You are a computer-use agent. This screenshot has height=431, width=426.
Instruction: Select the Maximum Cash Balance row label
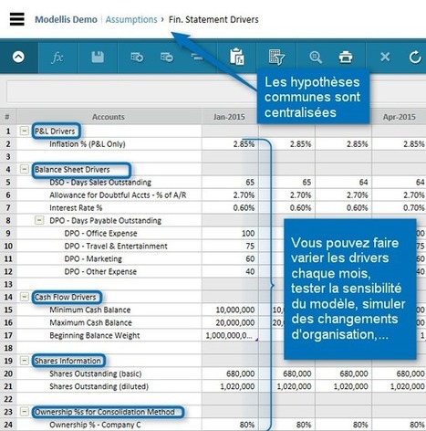(90, 322)
